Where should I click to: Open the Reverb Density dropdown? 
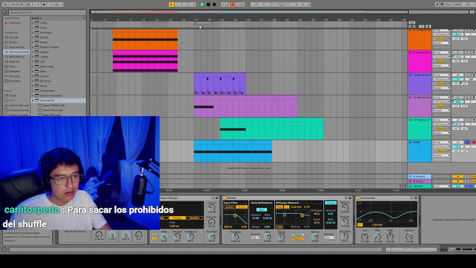click(329, 238)
